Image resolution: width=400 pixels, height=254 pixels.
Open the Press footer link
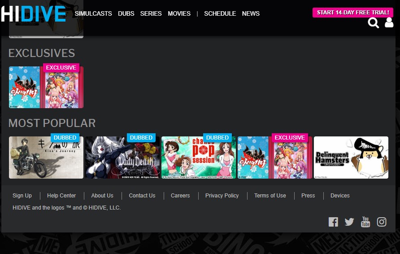coord(308,196)
